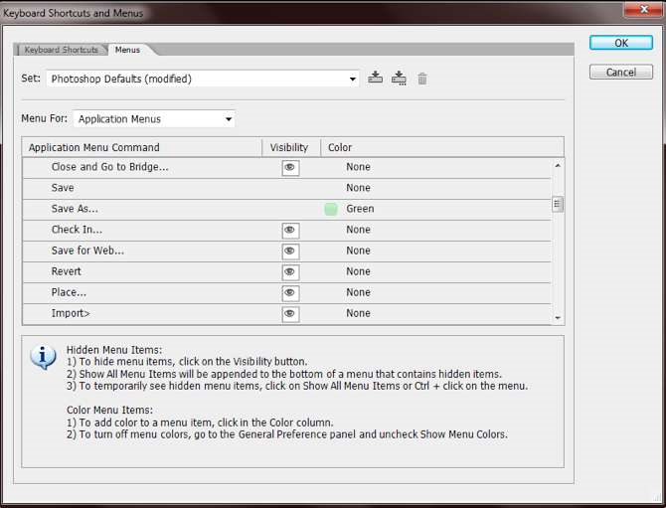Click empty visibility cell for Save As... row
Viewport: 666px width, 508px height.
click(x=290, y=210)
